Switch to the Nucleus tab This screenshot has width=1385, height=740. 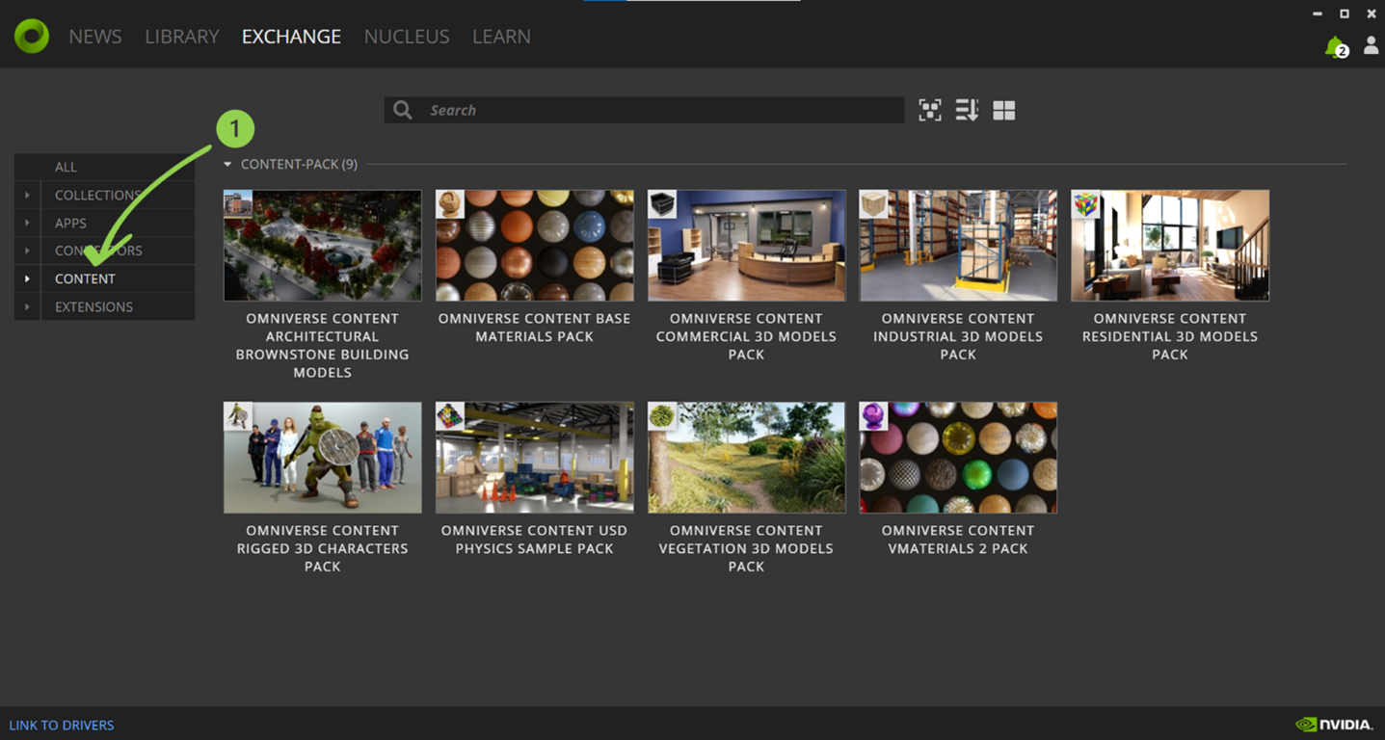click(407, 37)
